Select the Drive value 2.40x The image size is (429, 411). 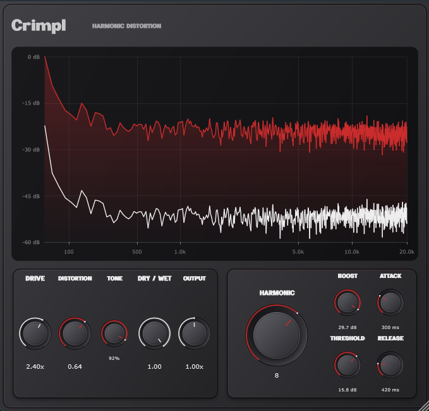click(35, 366)
